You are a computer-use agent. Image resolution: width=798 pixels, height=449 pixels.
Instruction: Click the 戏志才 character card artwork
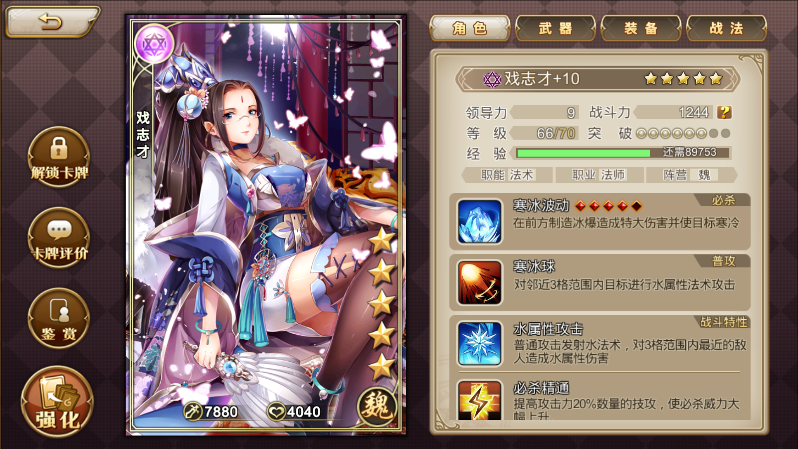266,224
